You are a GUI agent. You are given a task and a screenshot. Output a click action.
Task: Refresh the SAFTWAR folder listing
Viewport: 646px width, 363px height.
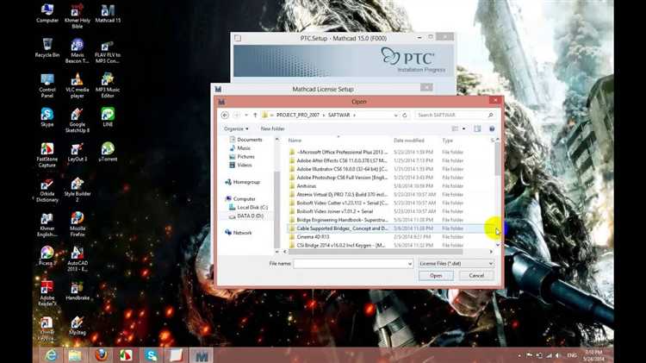click(x=405, y=115)
